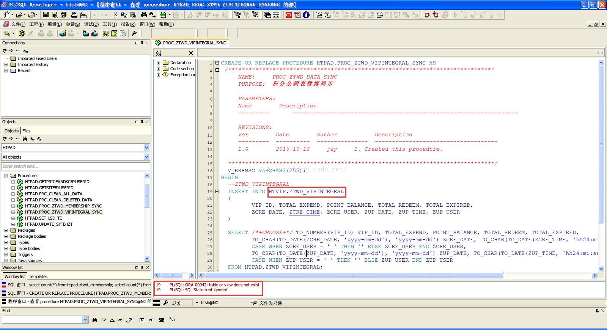Click the Paste clipboard icon

point(133,15)
